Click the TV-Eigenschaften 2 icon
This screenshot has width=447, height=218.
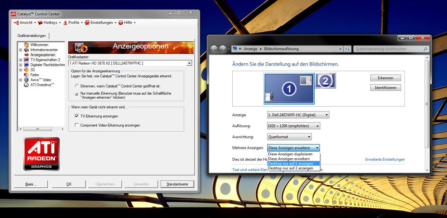[27, 60]
